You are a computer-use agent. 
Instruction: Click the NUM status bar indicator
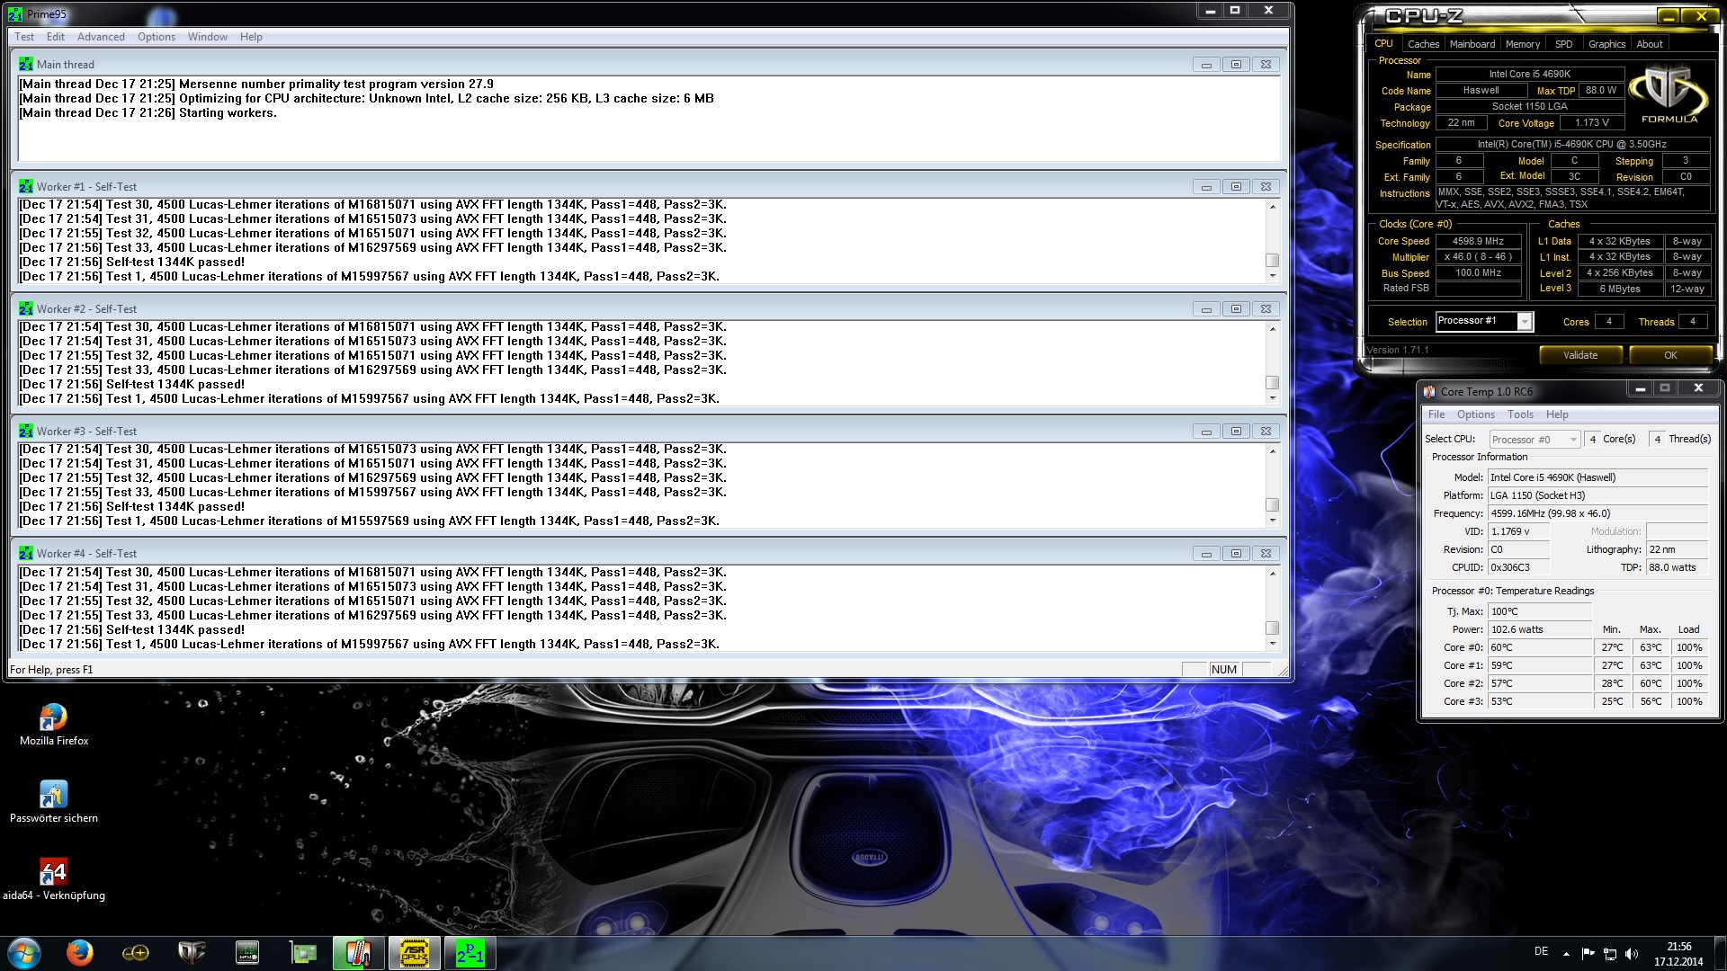(x=1223, y=670)
